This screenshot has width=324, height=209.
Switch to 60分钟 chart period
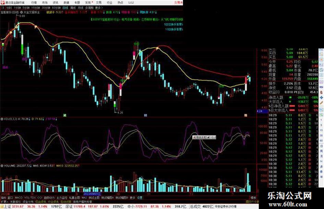tap(56, 8)
